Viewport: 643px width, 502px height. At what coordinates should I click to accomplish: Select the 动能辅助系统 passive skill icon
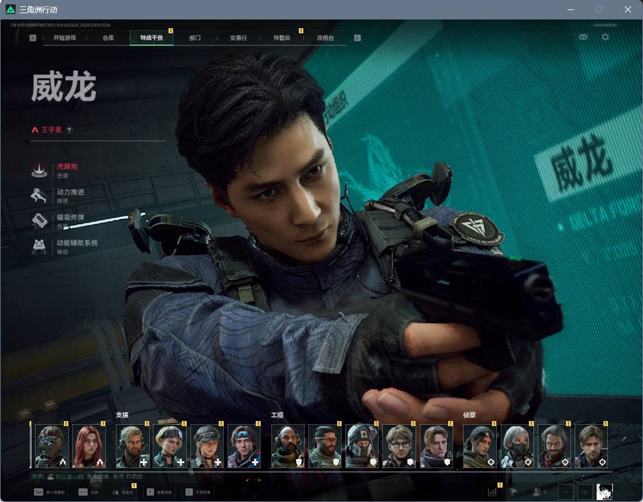pos(39,246)
